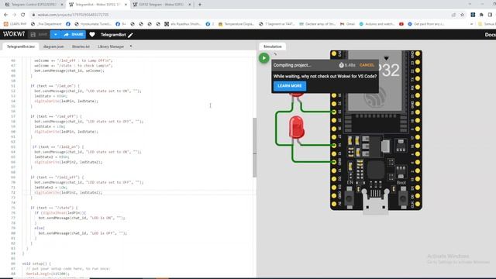This screenshot has height=279, width=496.
Task: Open the browser extensions puzzle icon
Action: (481, 15)
